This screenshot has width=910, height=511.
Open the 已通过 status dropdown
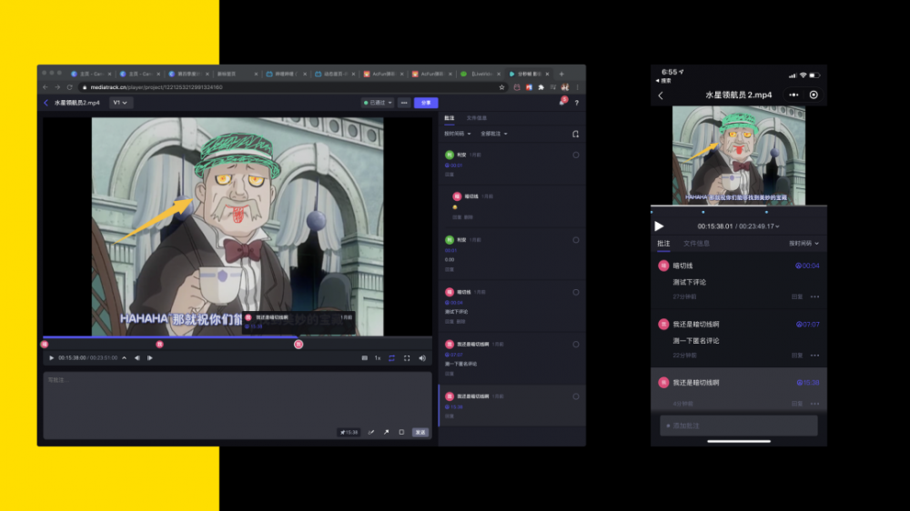378,103
